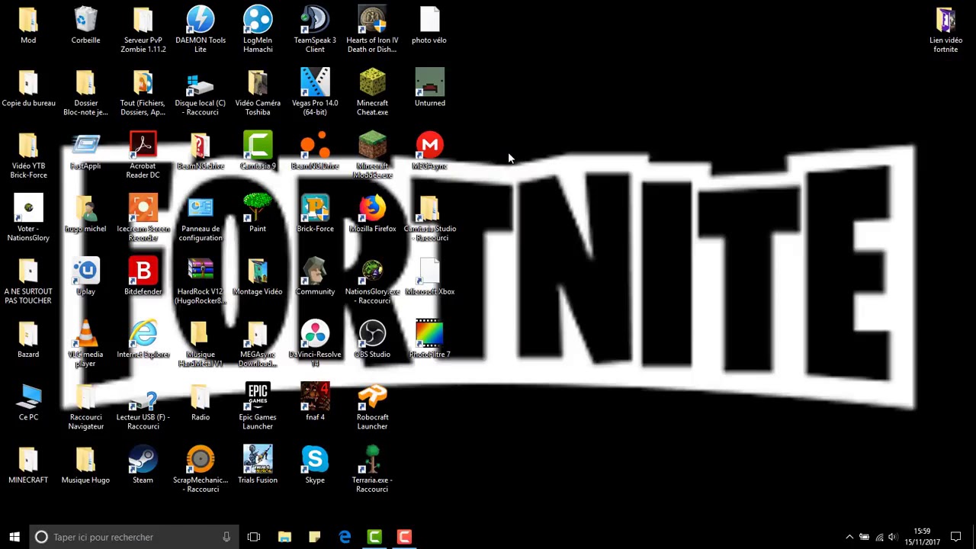
Task: Launch TeamSpeak 3 Client icon
Action: point(315,29)
